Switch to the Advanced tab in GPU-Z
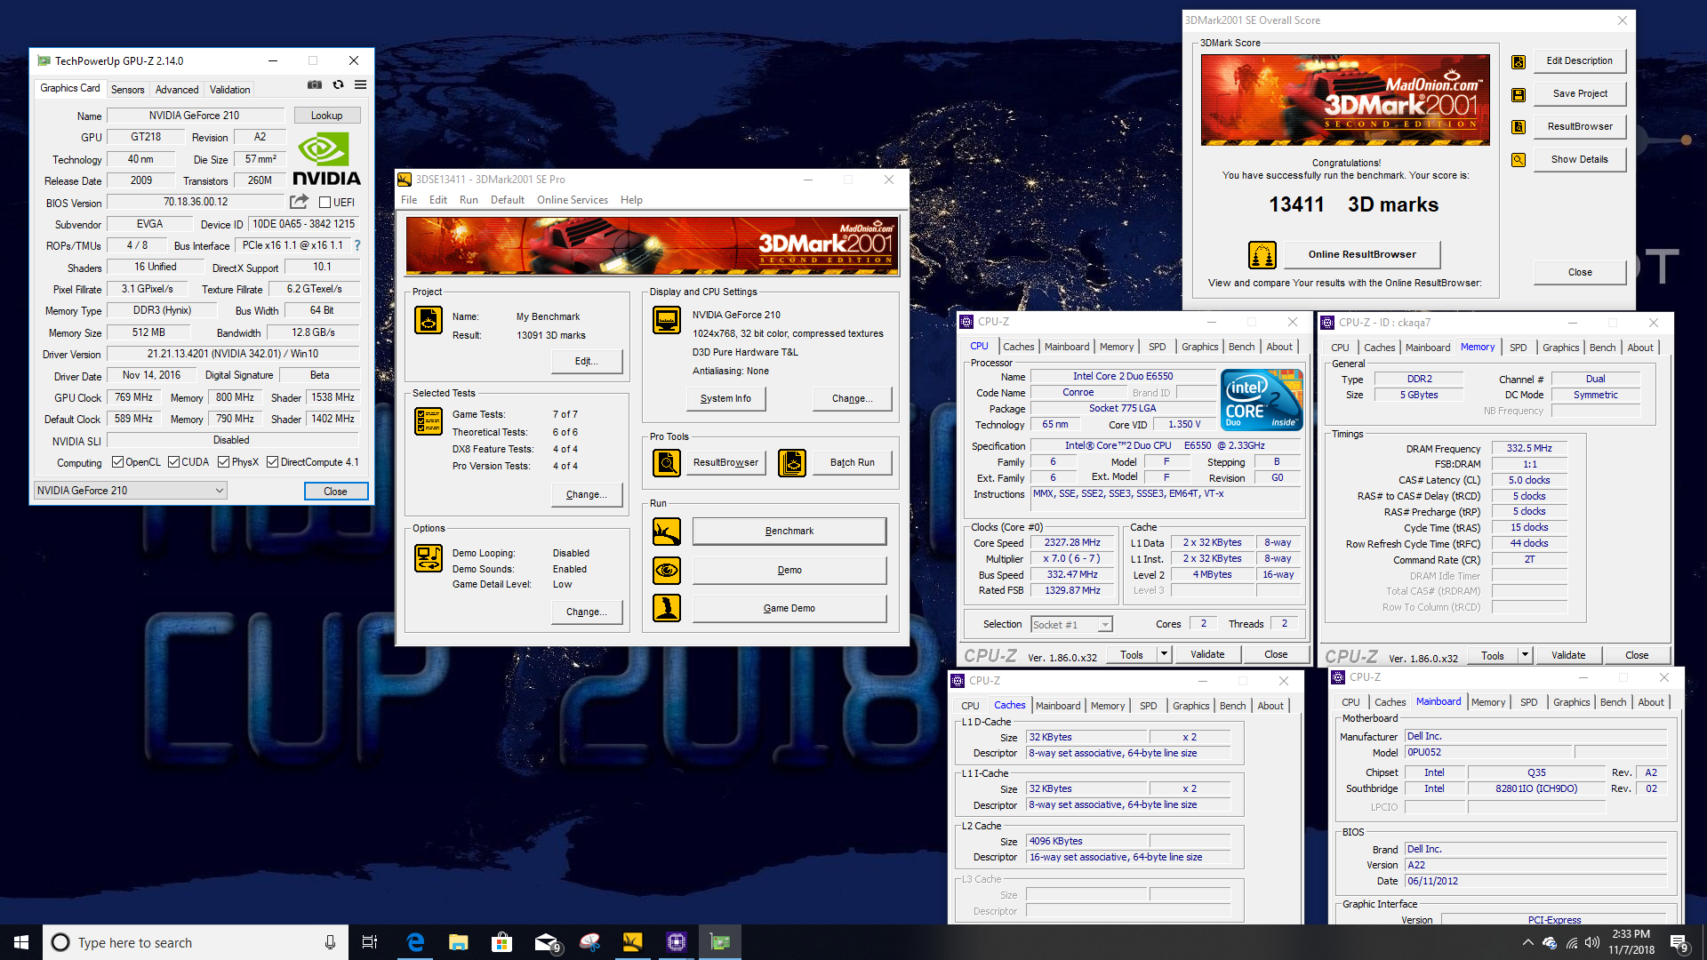 click(177, 90)
